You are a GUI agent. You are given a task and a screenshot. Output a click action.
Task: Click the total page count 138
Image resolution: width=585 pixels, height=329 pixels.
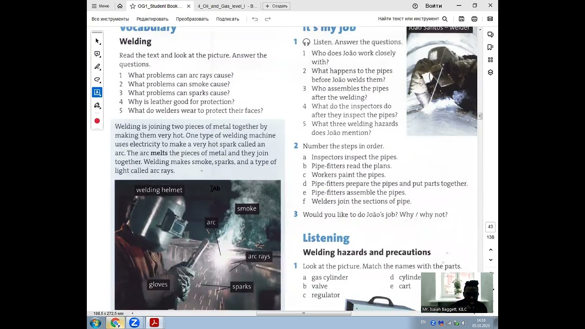(490, 237)
